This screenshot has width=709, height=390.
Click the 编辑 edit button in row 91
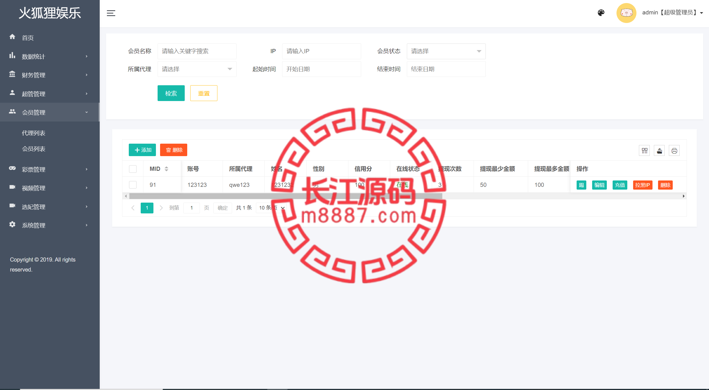pyautogui.click(x=599, y=185)
